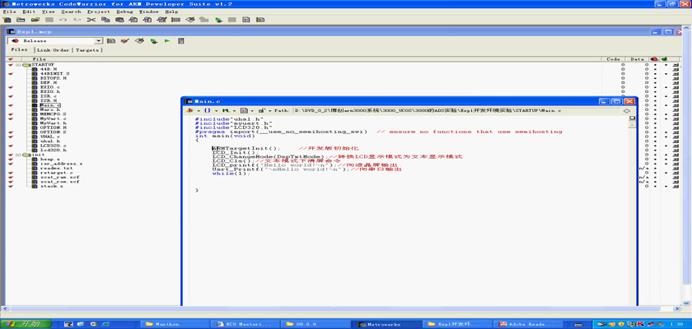Click the lock icon in Main.c editor toolbar
Viewport: 692px width, 329px height.
[x=262, y=110]
